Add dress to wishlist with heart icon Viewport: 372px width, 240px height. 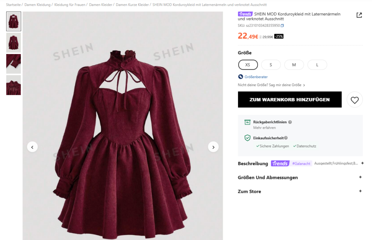tap(355, 100)
